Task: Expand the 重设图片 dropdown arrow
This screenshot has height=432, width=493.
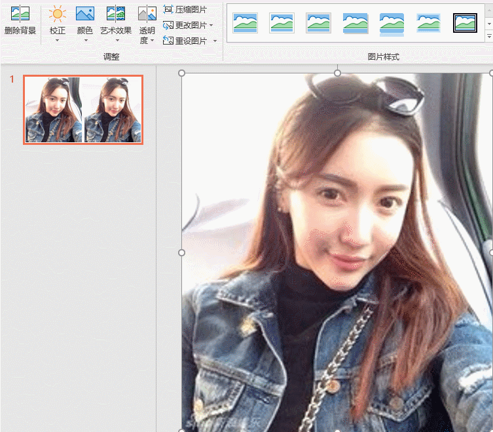Action: coord(214,41)
